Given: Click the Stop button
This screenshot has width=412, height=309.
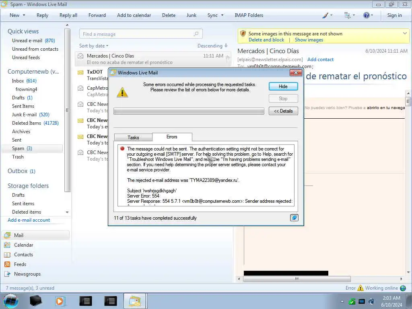Looking at the screenshot, I should tap(283, 99).
